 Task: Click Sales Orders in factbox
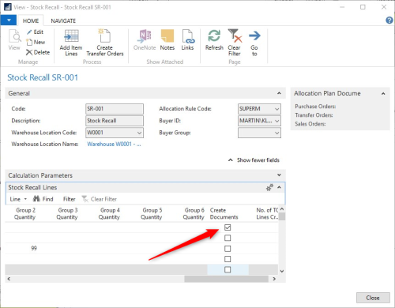tap(310, 124)
